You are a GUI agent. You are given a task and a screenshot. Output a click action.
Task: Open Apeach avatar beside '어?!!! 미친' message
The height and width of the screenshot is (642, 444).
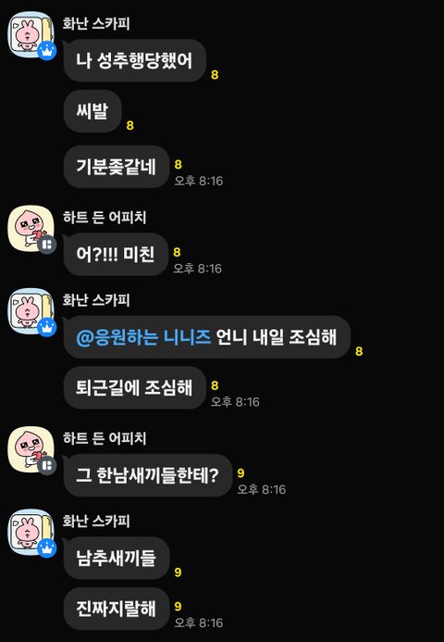(31, 228)
